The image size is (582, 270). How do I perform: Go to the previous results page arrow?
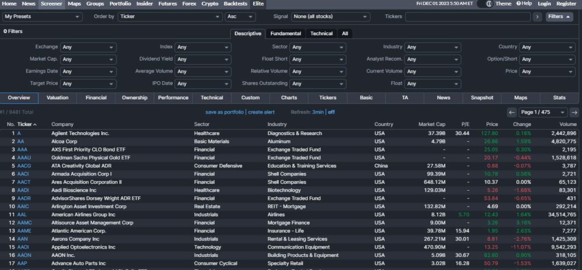(x=512, y=112)
